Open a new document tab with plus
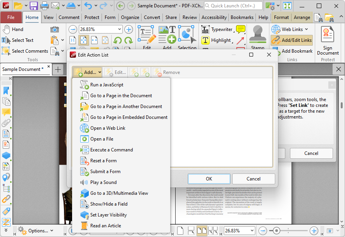Image resolution: width=345 pixels, height=237 pixels. 58,70
